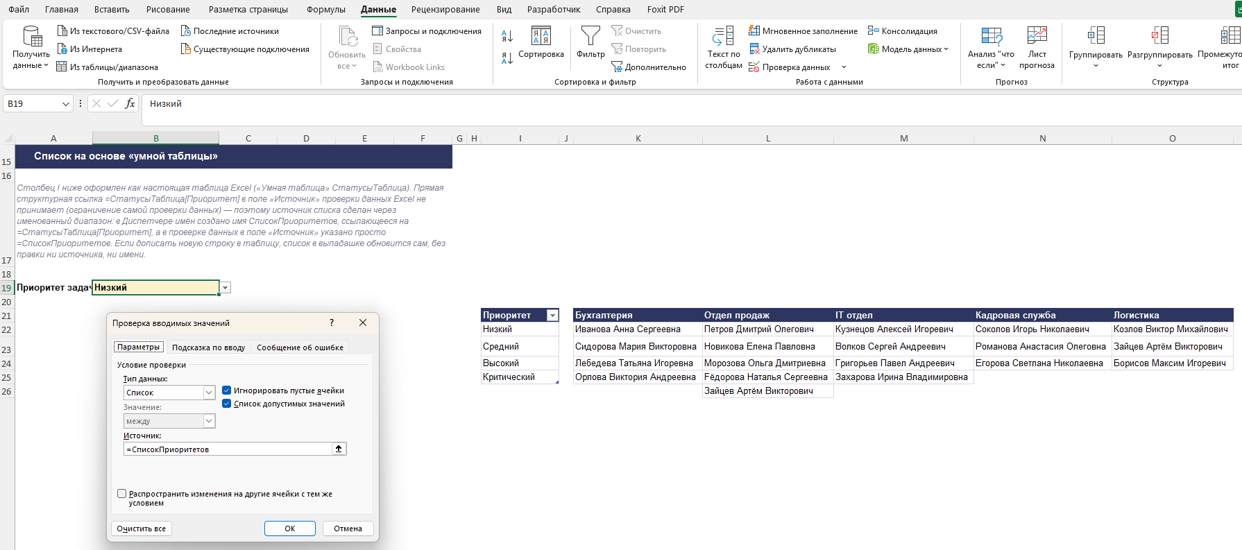Screen dimensions: 1242x550
Task: Toggle Игнорировать пустые ячейки checkbox
Action: coord(226,390)
